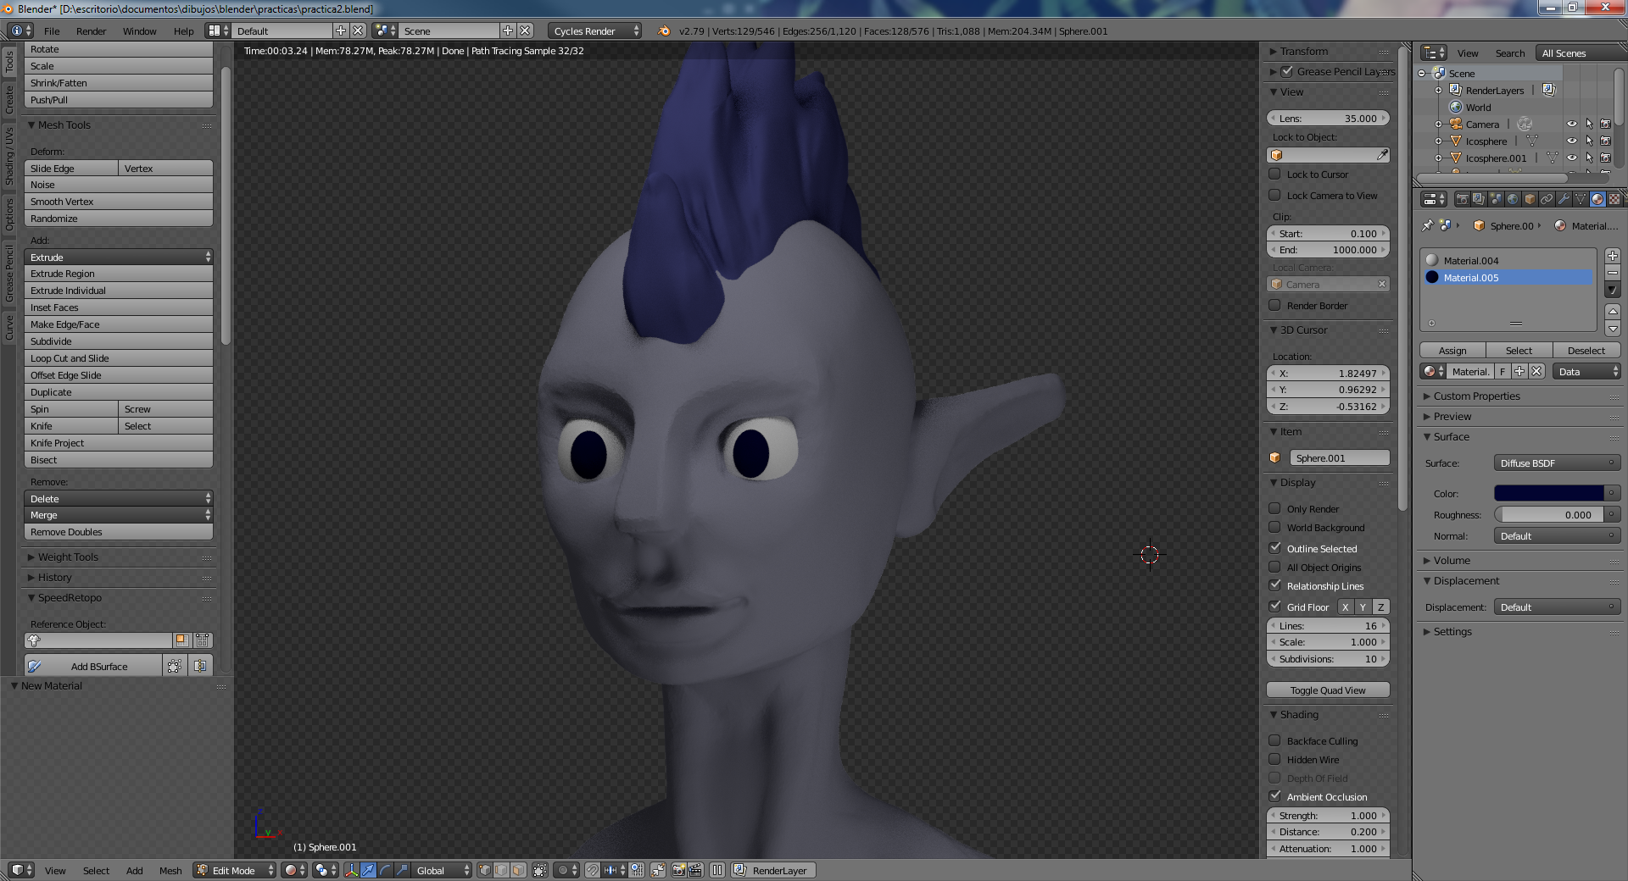The width and height of the screenshot is (1628, 881).
Task: Click Remove Doubles button
Action: coord(119,532)
